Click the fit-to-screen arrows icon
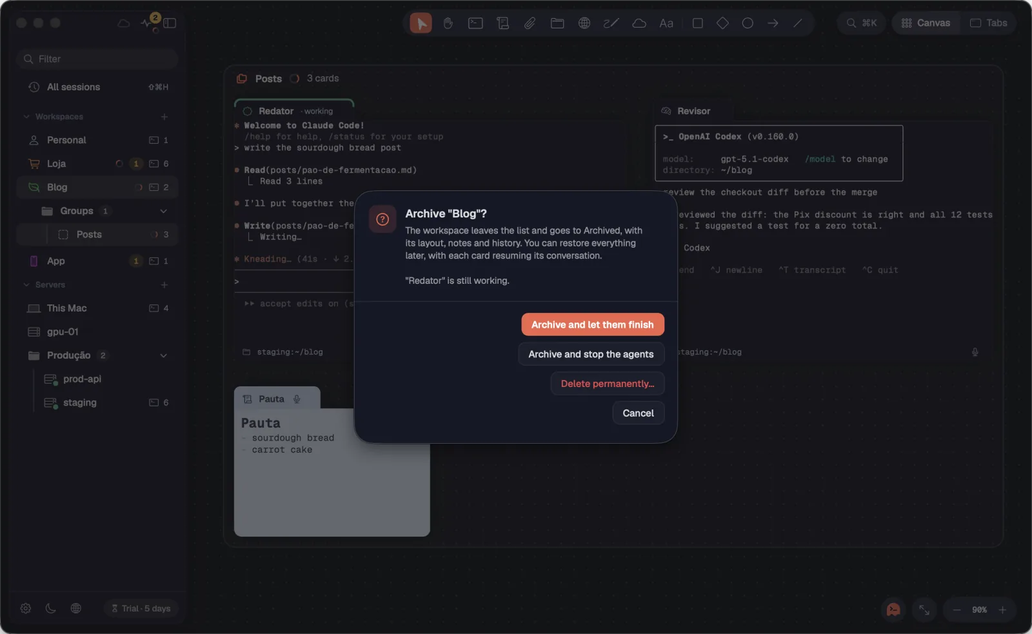 (924, 609)
